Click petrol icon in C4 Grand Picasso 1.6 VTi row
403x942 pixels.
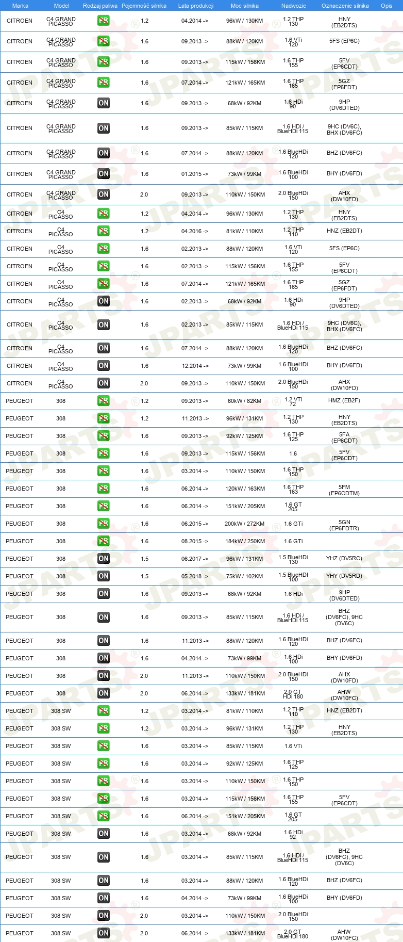[x=104, y=41]
